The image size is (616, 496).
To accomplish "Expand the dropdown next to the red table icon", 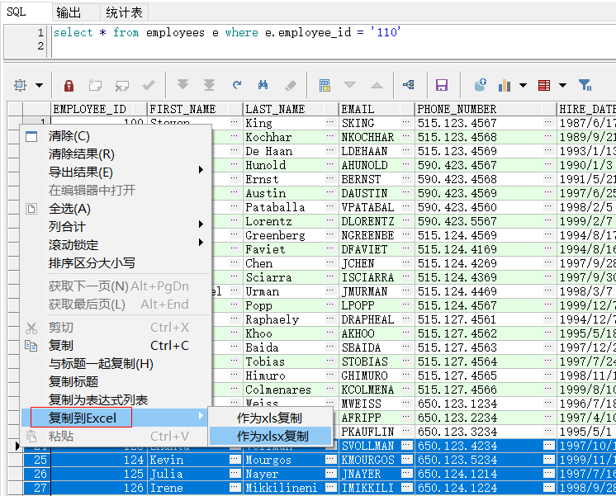I will 562,85.
